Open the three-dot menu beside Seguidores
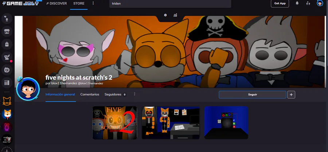The width and height of the screenshot is (328, 152). point(135,94)
